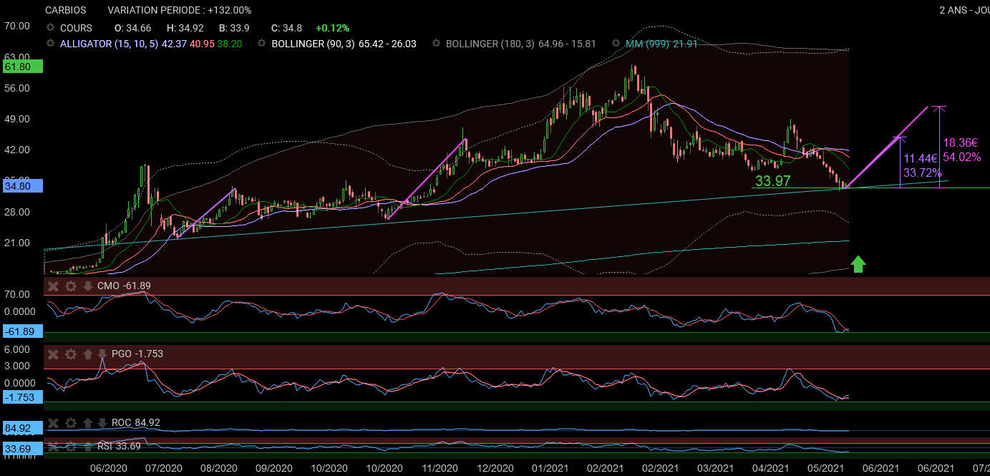Click the 21.00 price axis label
This screenshot has width=990, height=476.
[x=17, y=243]
